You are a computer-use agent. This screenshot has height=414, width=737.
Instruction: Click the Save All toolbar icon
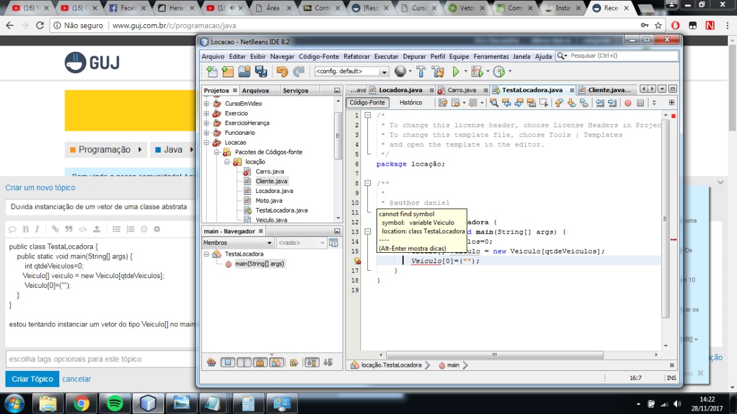pyautogui.click(x=261, y=71)
